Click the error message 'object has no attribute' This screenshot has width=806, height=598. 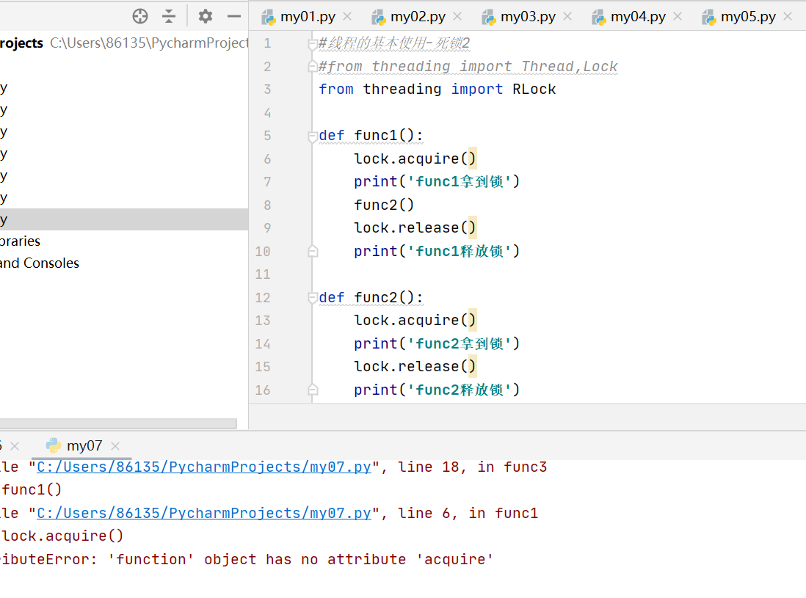[305, 559]
